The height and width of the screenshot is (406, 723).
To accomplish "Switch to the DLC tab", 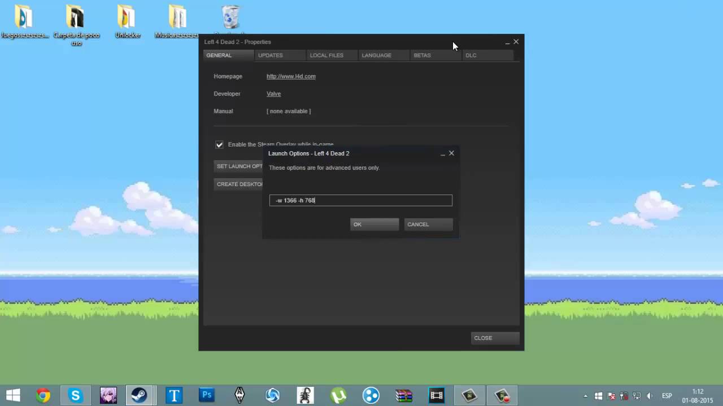I will point(488,55).
